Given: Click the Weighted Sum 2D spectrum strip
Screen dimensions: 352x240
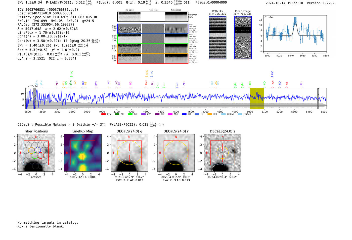Looking at the screenshot, I should click(x=153, y=17).
